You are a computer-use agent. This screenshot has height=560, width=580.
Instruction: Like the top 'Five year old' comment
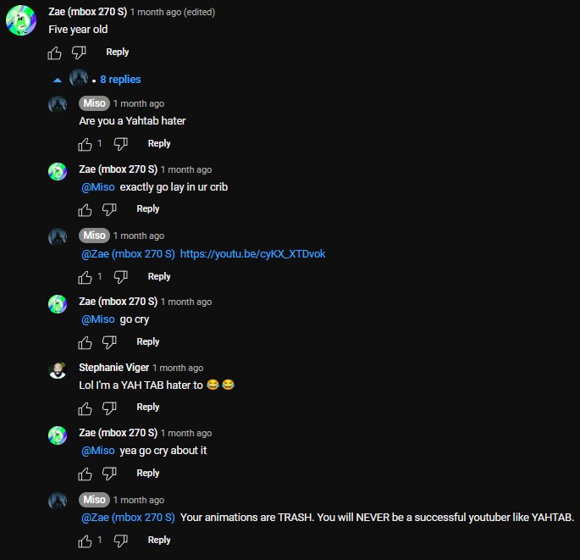pyautogui.click(x=54, y=53)
